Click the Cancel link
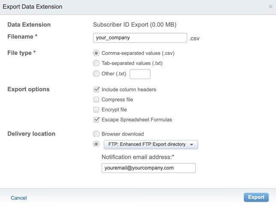 tap(19, 198)
